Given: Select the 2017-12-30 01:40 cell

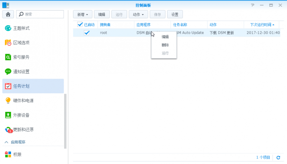Looking at the screenshot, I should click(x=263, y=33).
